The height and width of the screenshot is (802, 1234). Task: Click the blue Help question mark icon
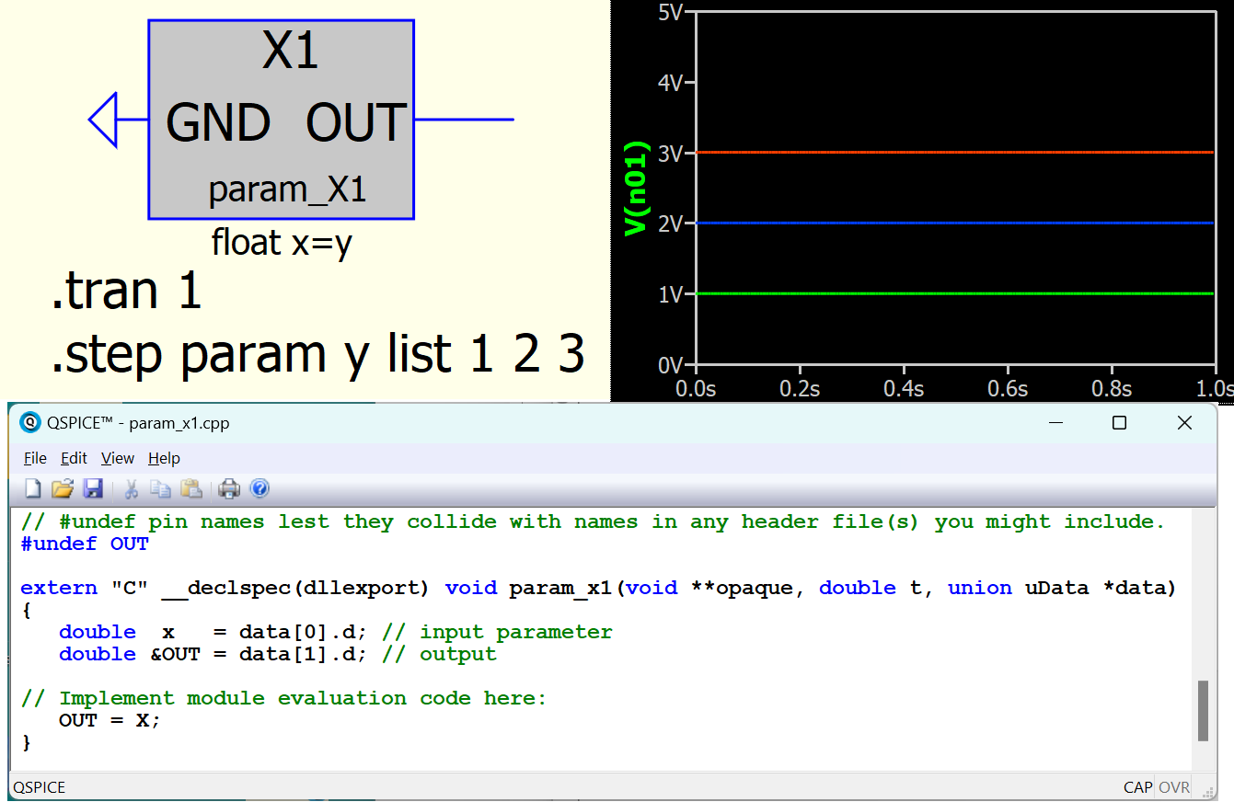point(259,488)
